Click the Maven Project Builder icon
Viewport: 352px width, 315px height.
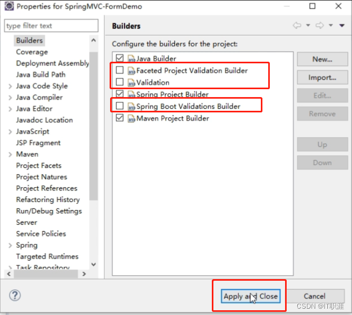click(x=131, y=118)
